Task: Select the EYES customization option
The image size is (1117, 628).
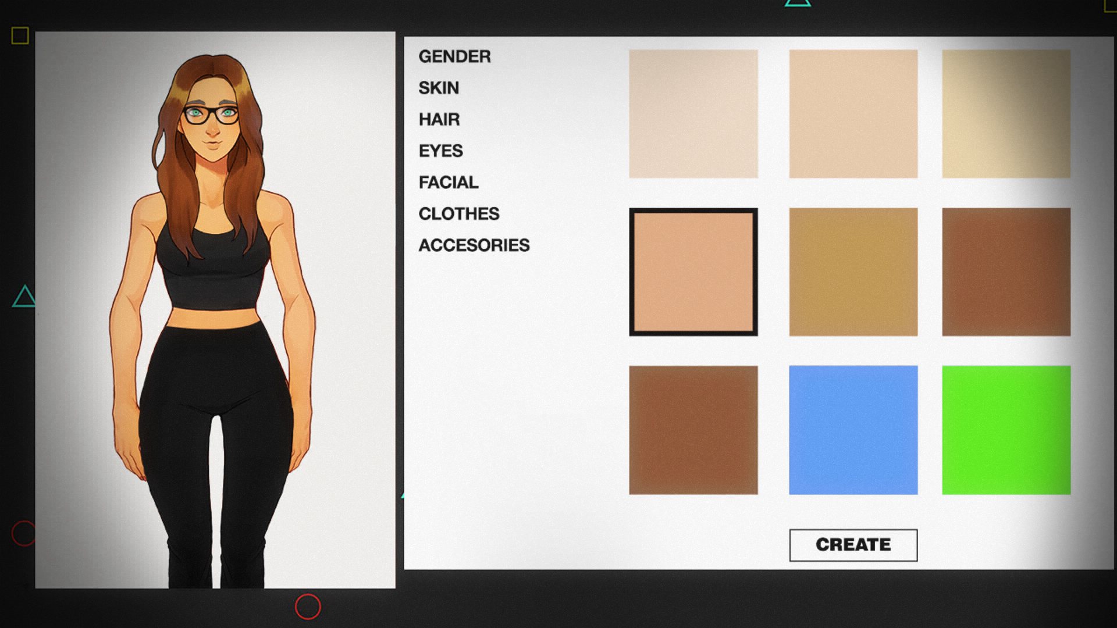Action: pos(441,151)
